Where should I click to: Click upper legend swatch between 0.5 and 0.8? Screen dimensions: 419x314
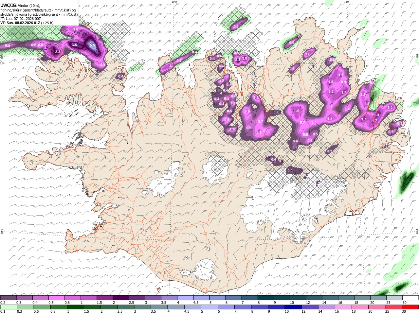[56, 298]
